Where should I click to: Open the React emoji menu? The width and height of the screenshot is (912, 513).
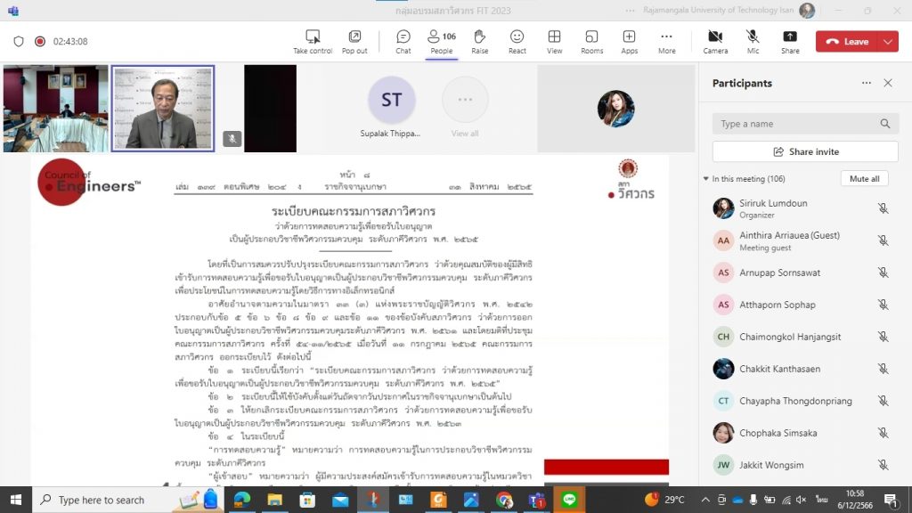517,41
